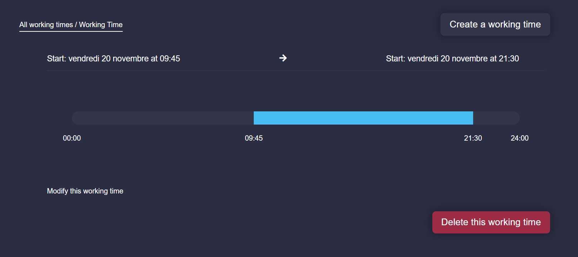This screenshot has height=257, width=578.
Task: Click the blue segment's ending edge at 21:30
Action: [473, 118]
